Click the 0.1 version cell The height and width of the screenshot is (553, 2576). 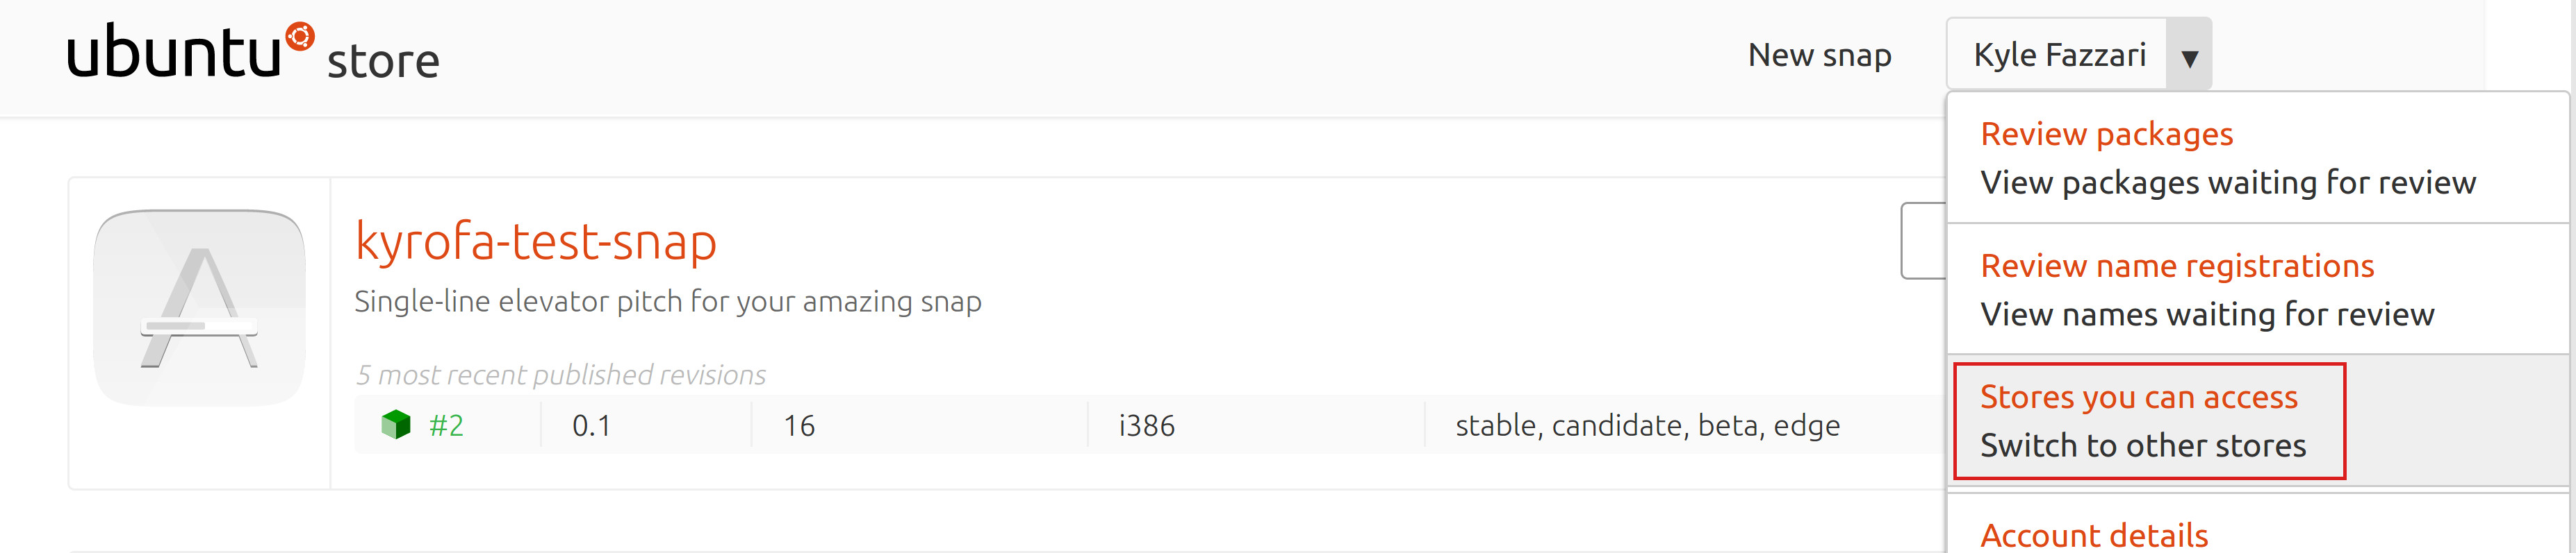click(x=591, y=426)
